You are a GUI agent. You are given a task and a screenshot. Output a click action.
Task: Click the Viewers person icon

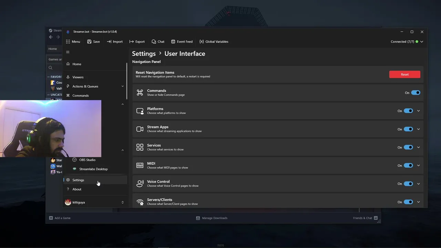click(68, 77)
